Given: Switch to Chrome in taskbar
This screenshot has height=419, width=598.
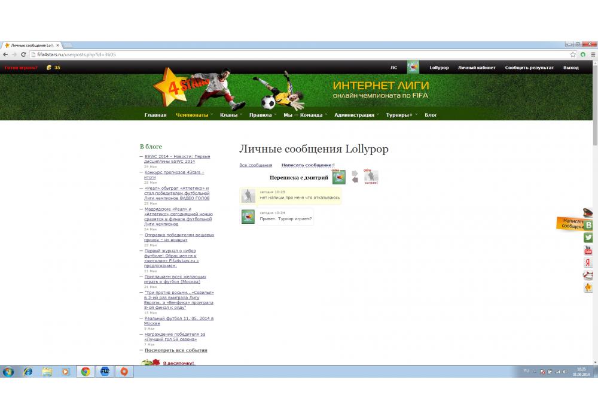Looking at the screenshot, I should tap(86, 371).
